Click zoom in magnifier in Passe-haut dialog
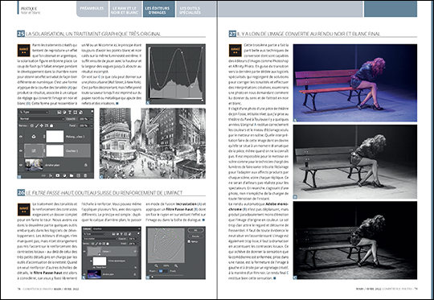Screen dimensions: 434x300 (176, 266)
